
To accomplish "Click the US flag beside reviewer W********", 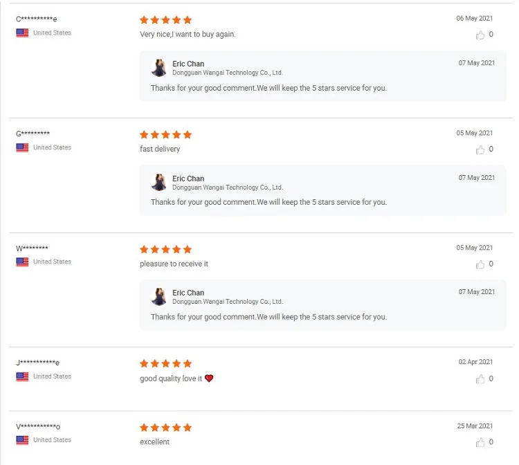I will point(22,262).
